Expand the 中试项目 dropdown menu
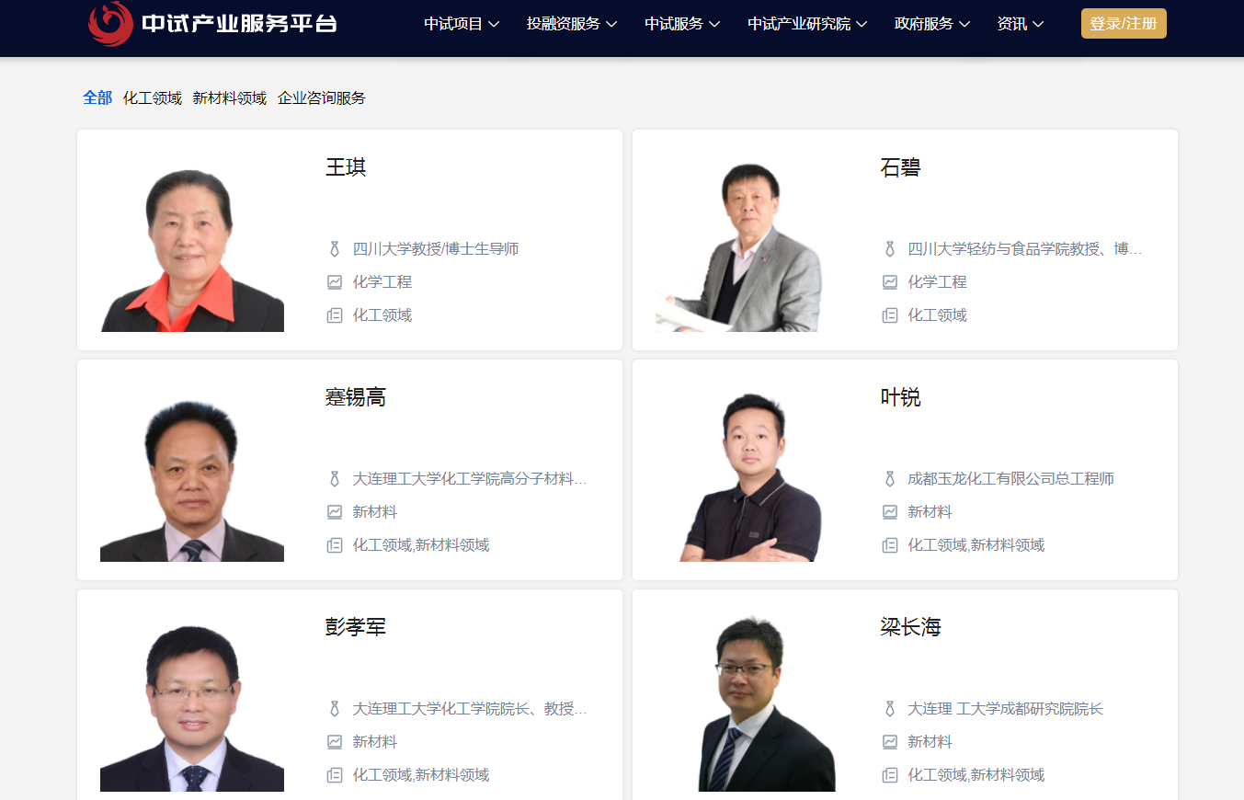Screen dimensions: 1244x800 pos(462,24)
